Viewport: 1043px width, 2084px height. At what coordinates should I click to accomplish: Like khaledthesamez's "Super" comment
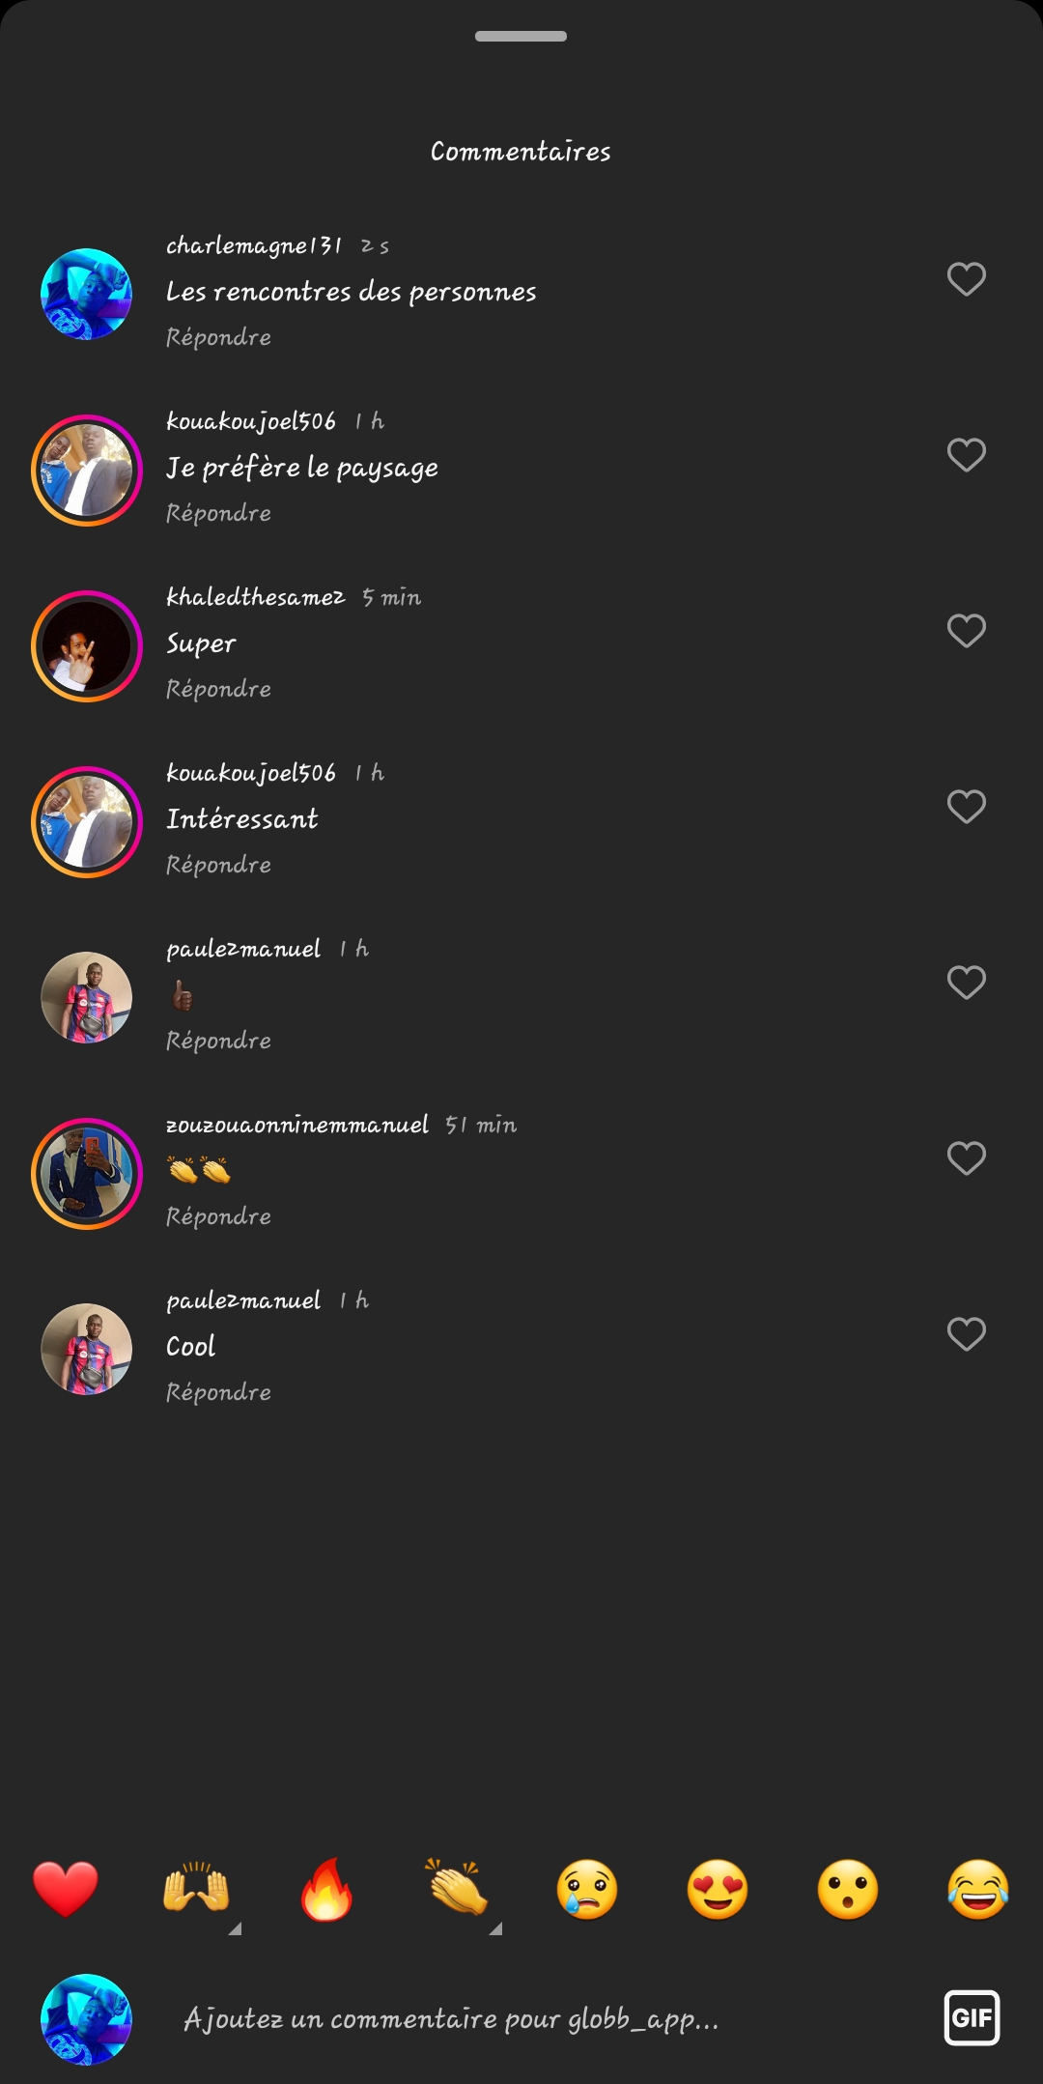pos(966,631)
